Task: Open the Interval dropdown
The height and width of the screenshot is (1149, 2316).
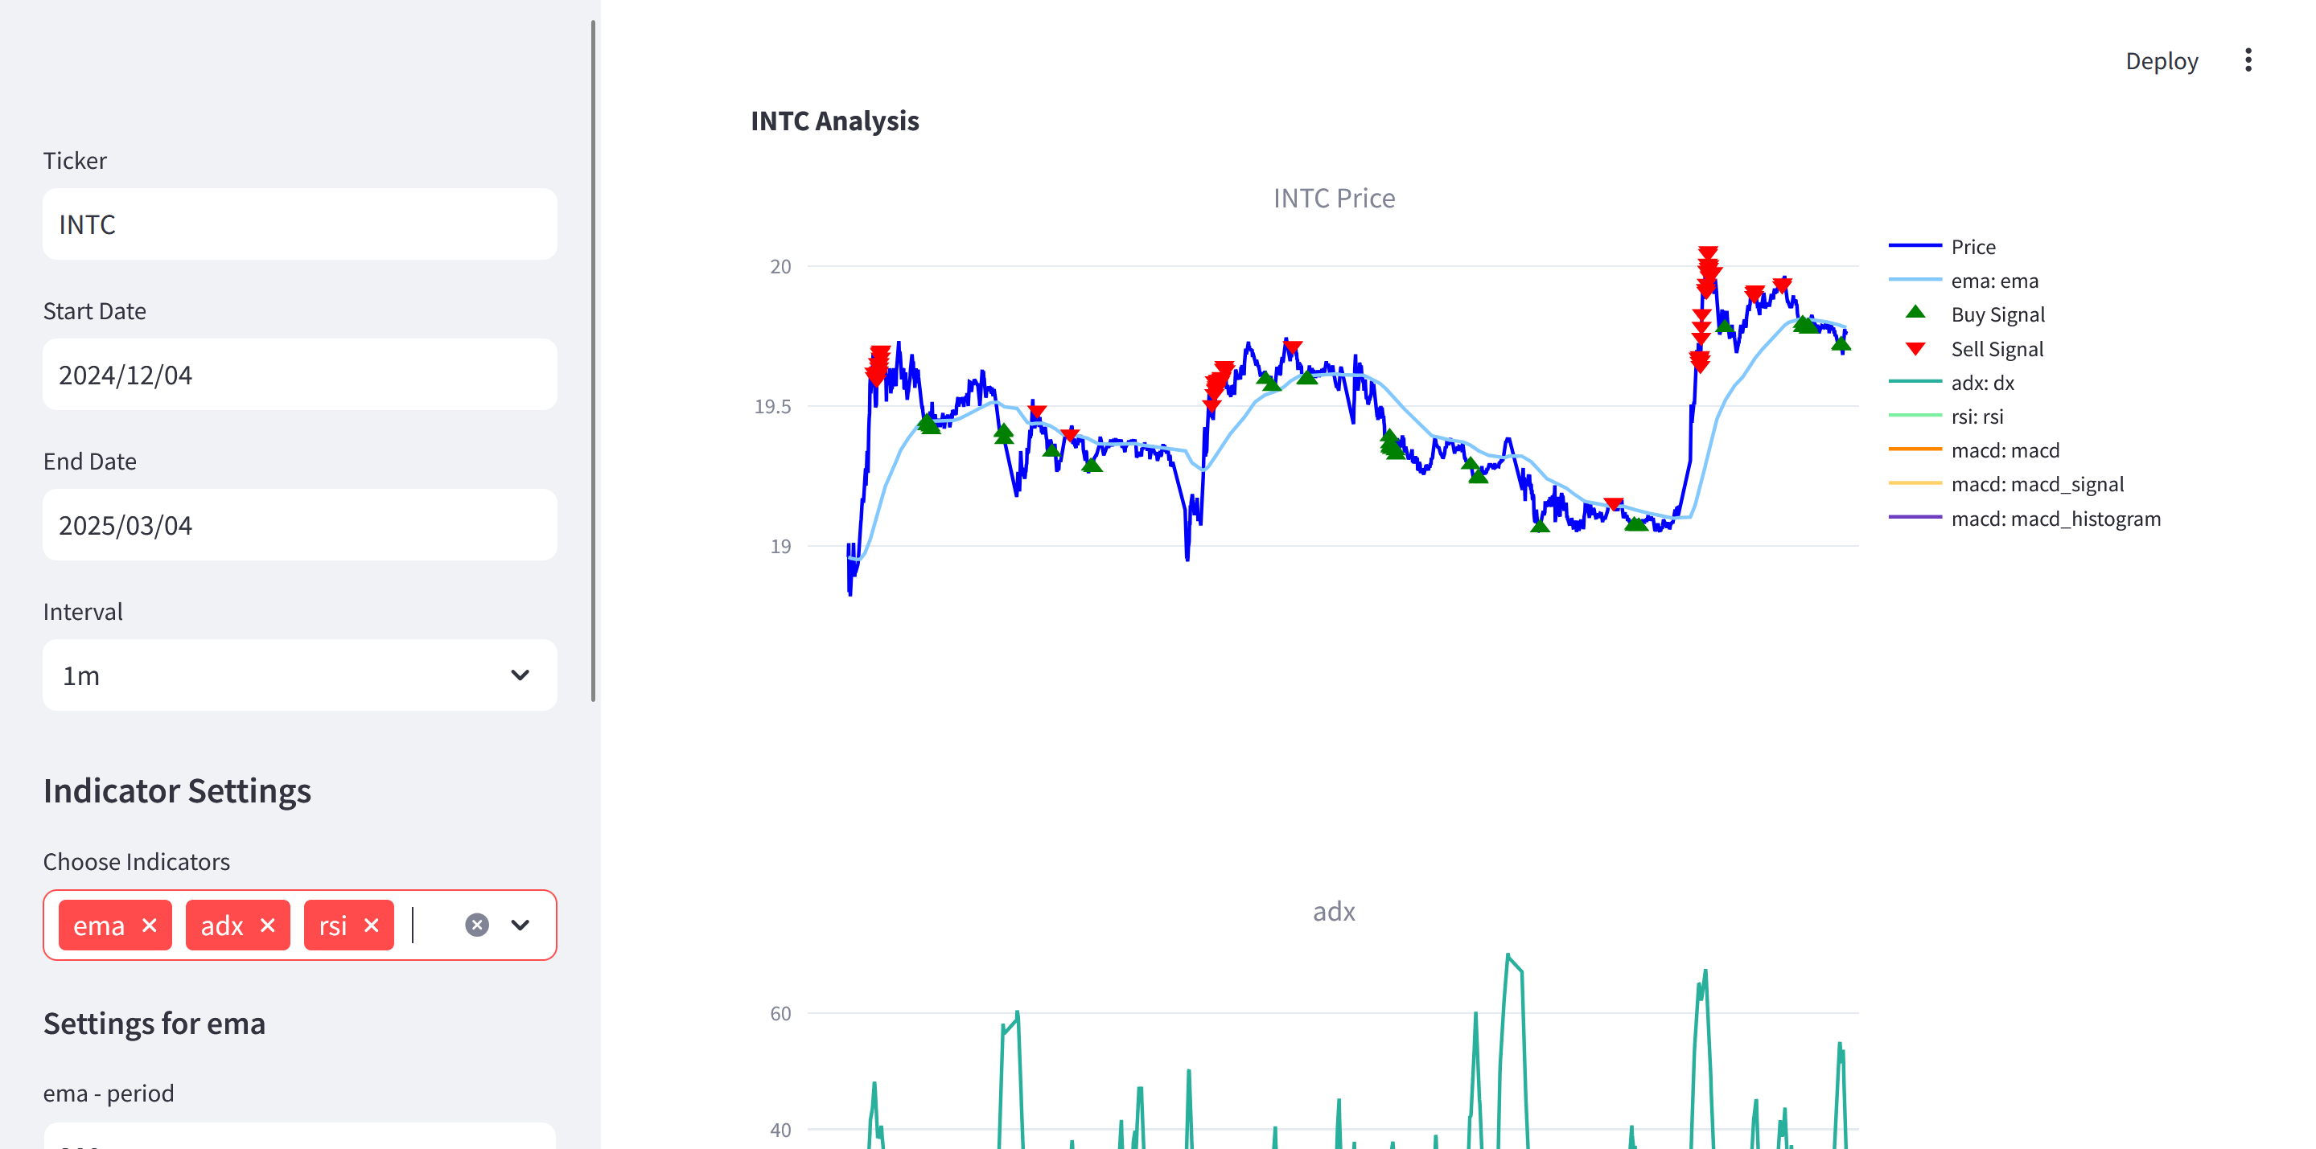Action: coord(299,675)
